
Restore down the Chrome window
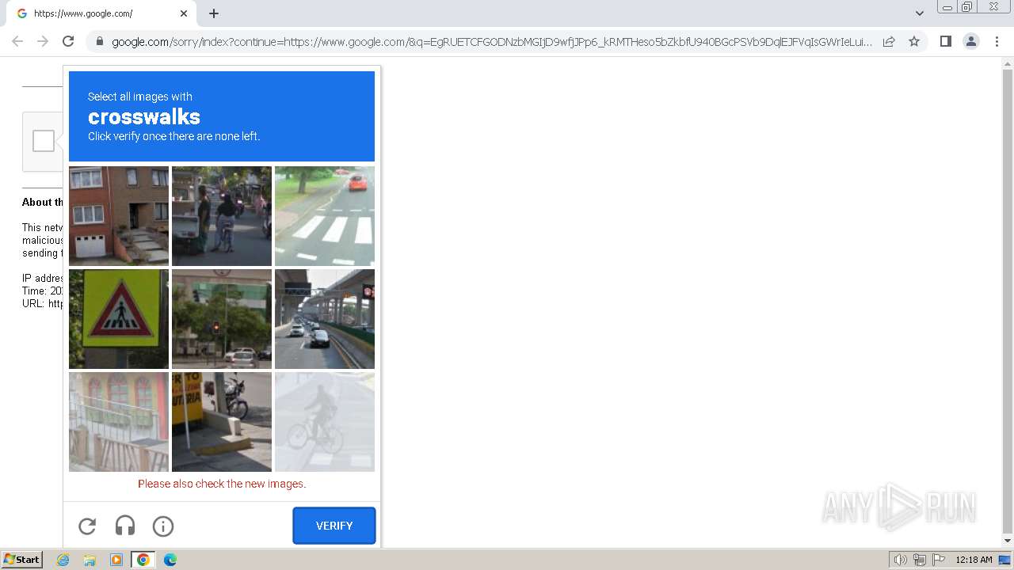(967, 7)
